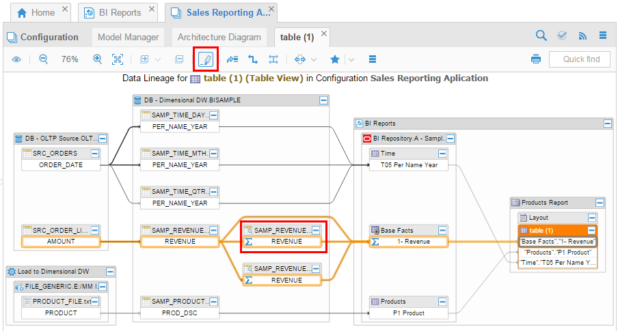618x331 pixels.
Task: Collapse the Base Facts node
Action: tap(442, 231)
